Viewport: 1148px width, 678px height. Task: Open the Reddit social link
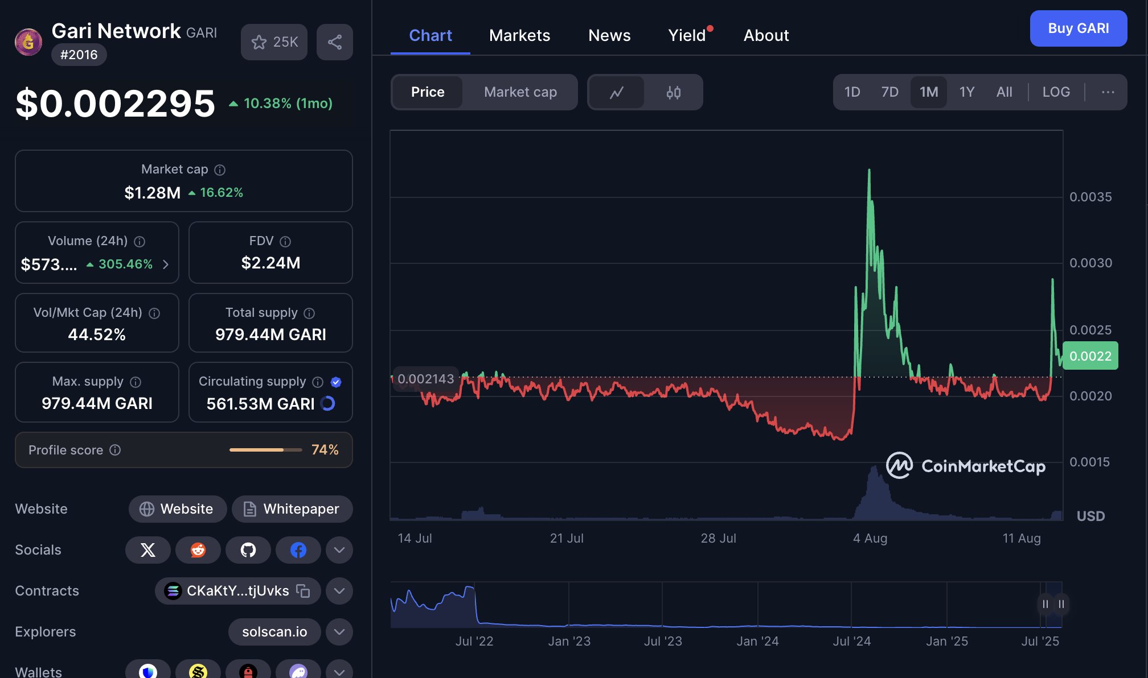[198, 550]
